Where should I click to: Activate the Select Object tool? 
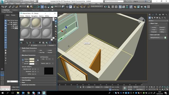click(x=28, y=7)
